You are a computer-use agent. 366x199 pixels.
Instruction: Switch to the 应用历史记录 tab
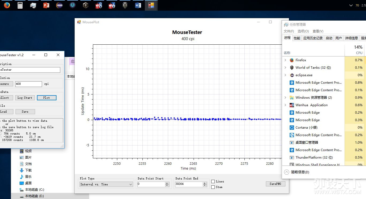313,38
